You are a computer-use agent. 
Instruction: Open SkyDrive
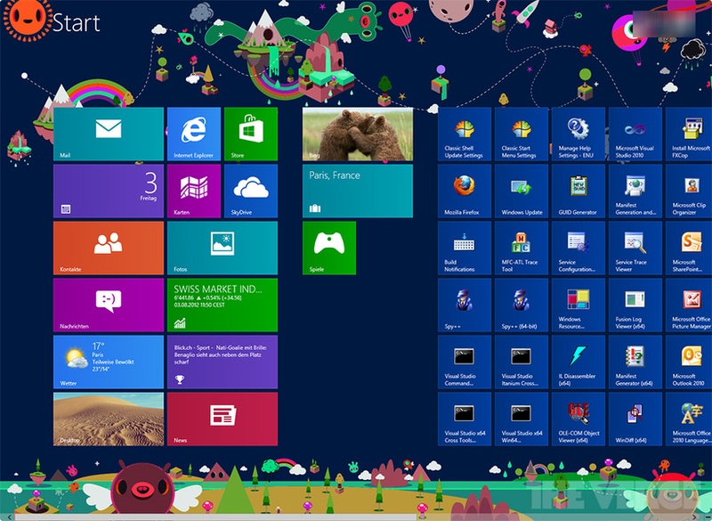tap(249, 191)
